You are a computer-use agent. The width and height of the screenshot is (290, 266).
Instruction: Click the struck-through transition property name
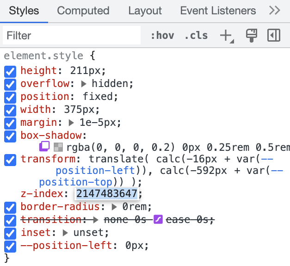click(x=51, y=220)
